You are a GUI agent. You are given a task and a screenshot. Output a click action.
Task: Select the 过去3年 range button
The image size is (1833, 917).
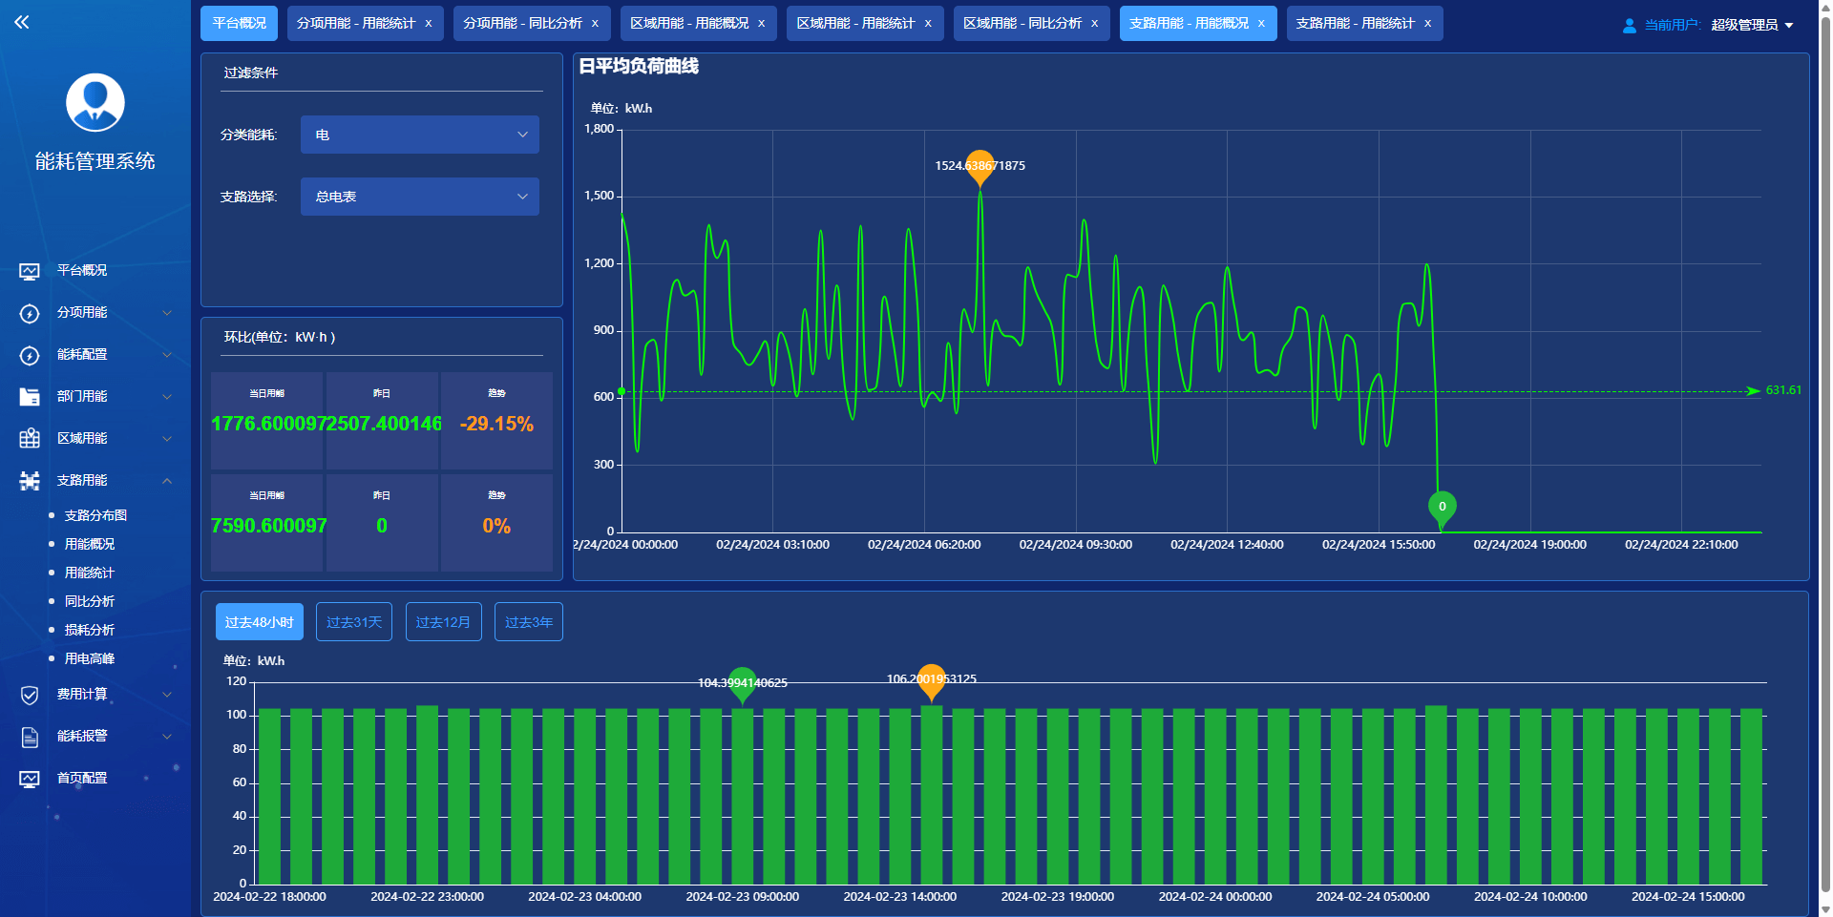[529, 622]
